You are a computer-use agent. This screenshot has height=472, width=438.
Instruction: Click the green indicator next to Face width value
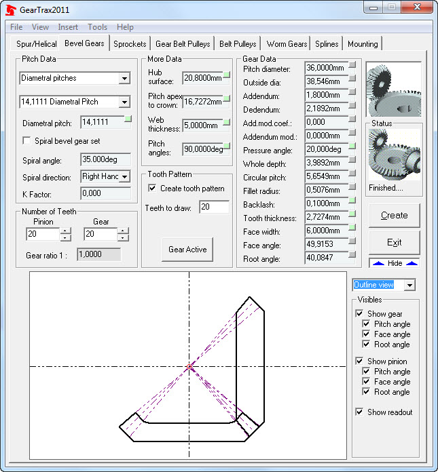(352, 227)
